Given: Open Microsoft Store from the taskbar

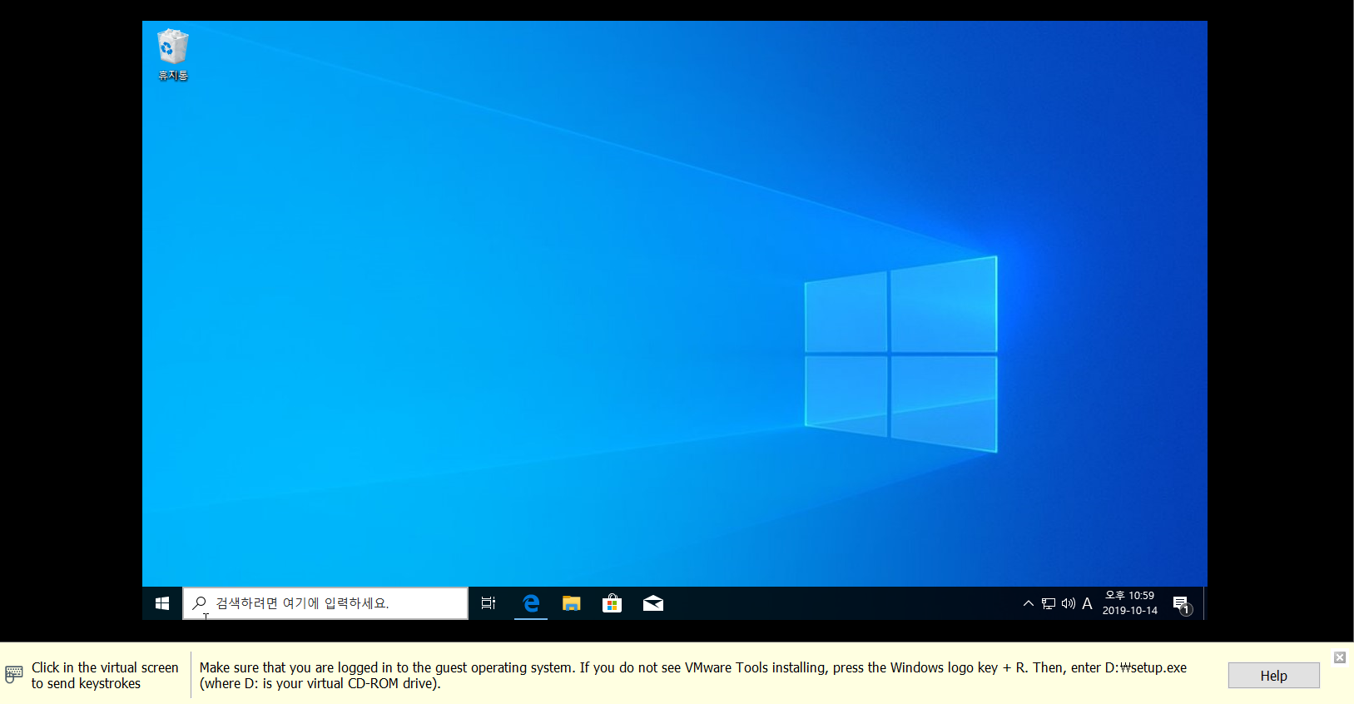Looking at the screenshot, I should [612, 603].
